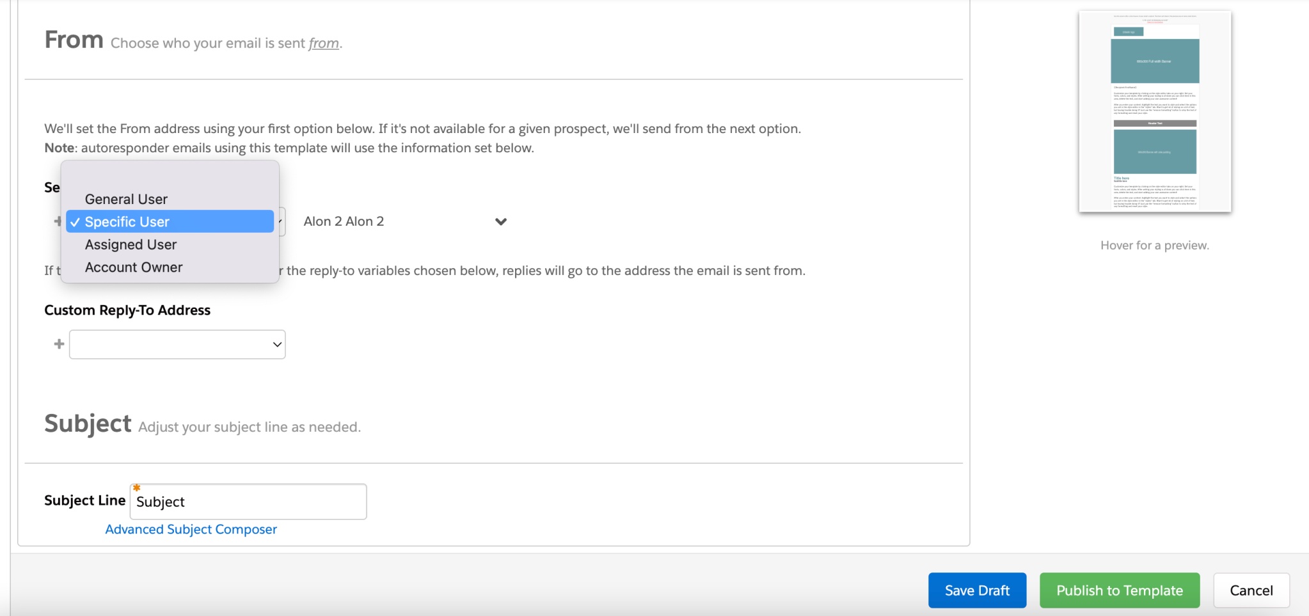Select the Assigned User option
The height and width of the screenshot is (616, 1309).
pos(130,244)
